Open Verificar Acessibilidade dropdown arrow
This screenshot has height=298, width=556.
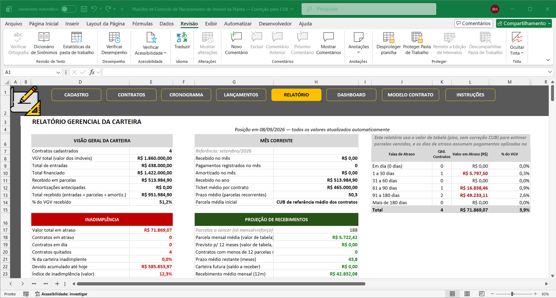tap(165, 53)
